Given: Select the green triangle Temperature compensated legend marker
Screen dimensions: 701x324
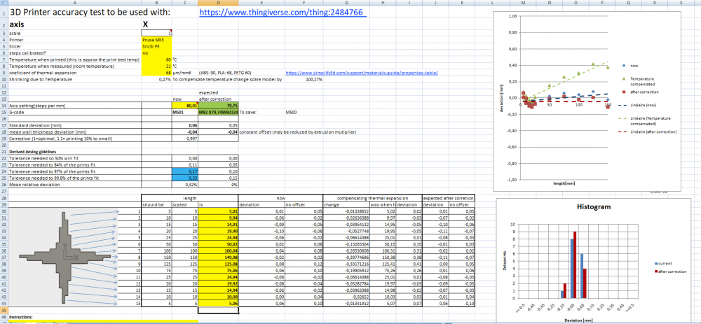Looking at the screenshot, I should [x=625, y=79].
